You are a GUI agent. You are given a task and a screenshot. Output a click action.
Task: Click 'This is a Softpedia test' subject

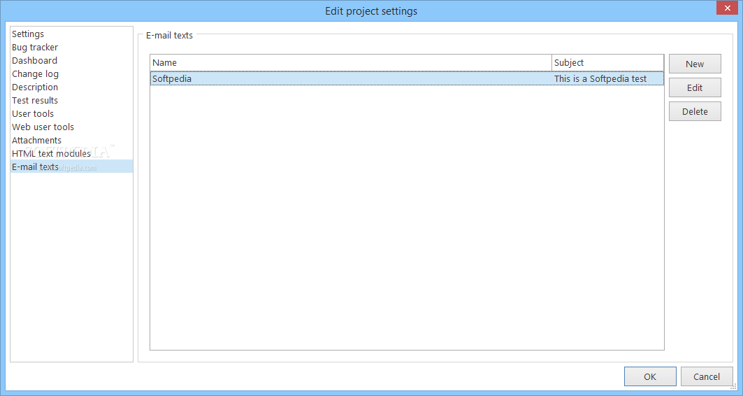click(x=600, y=79)
